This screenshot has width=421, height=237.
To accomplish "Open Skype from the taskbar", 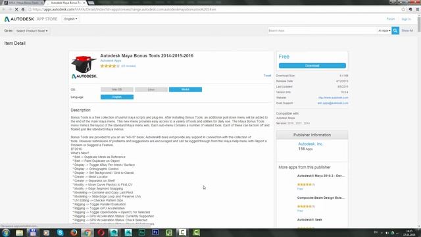I will pos(60,232).
